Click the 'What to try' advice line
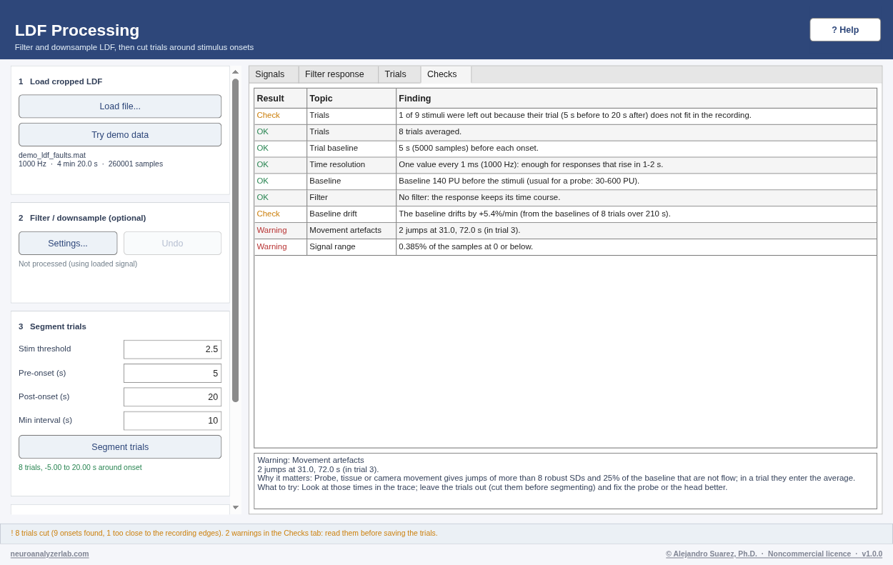This screenshot has width=893, height=565. [x=492, y=487]
